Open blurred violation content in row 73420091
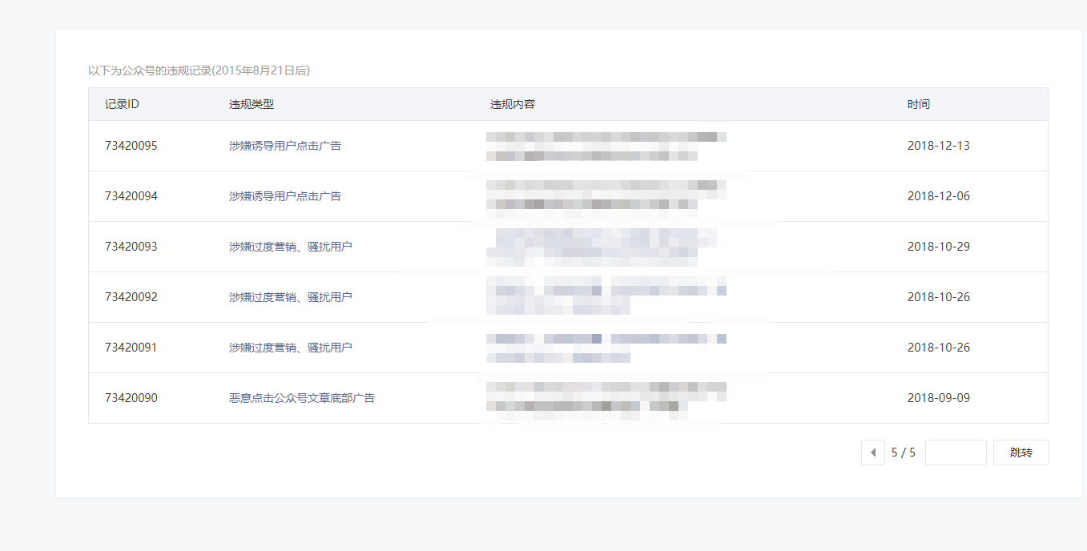 (606, 348)
